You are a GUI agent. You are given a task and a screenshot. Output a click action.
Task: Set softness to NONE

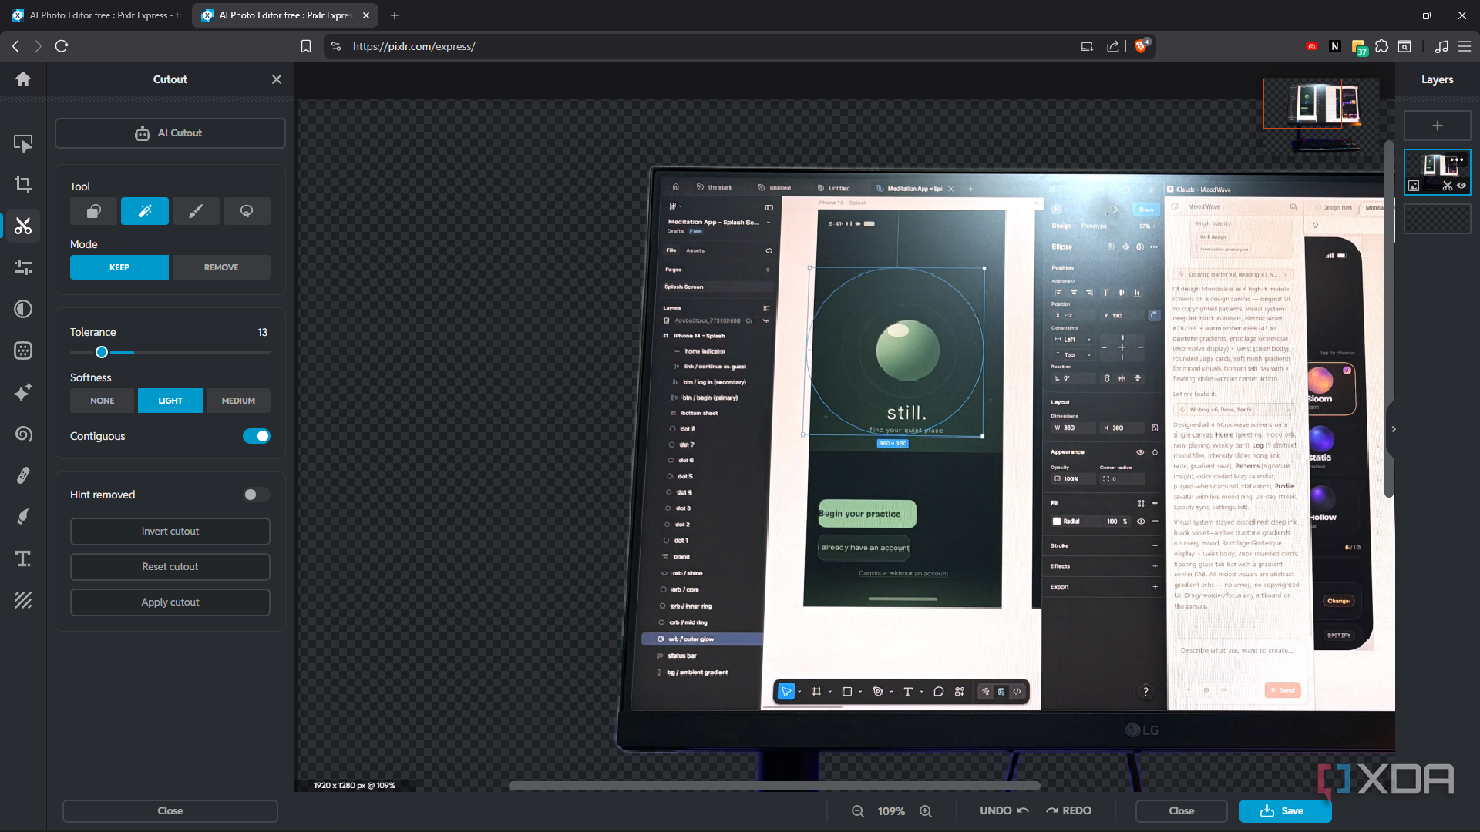coord(103,401)
